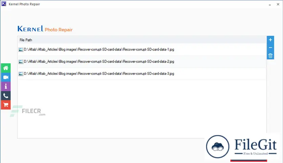Close the Kernel Photo Repair window
283x163 pixels.
278,4
